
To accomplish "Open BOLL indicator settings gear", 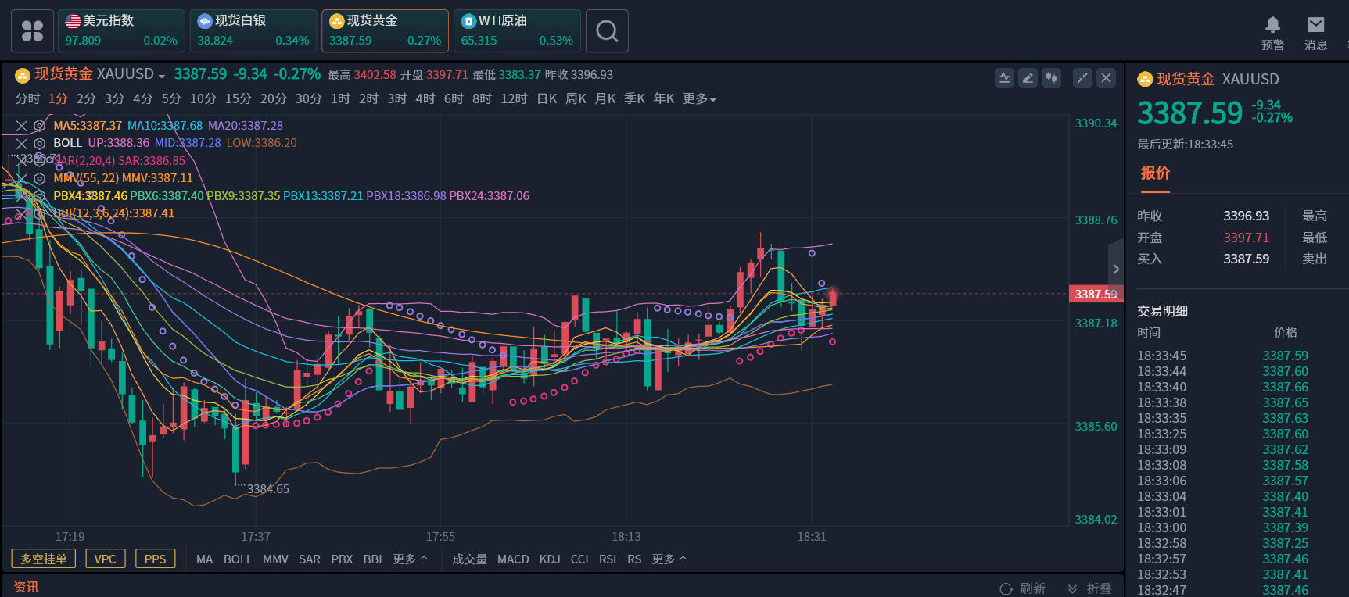I will click(x=39, y=143).
